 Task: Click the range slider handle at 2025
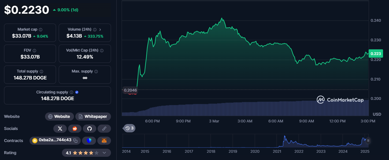(368, 140)
